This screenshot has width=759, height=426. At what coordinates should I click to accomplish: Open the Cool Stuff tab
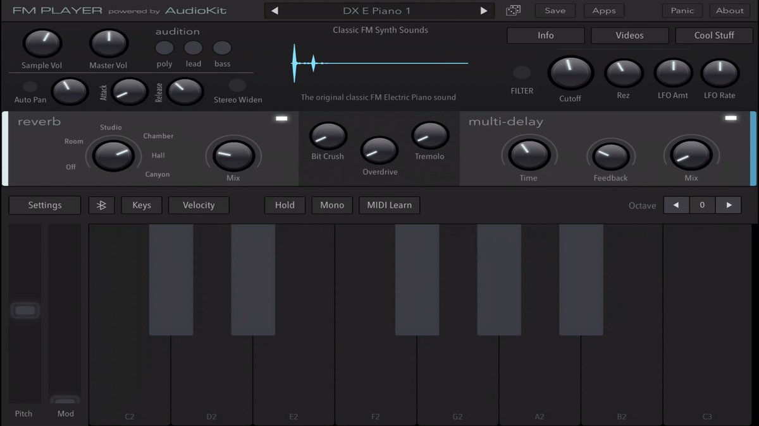pos(714,35)
